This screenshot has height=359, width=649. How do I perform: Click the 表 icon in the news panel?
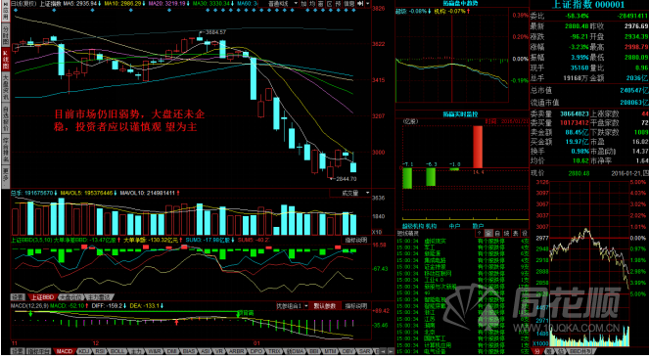coord(516,233)
